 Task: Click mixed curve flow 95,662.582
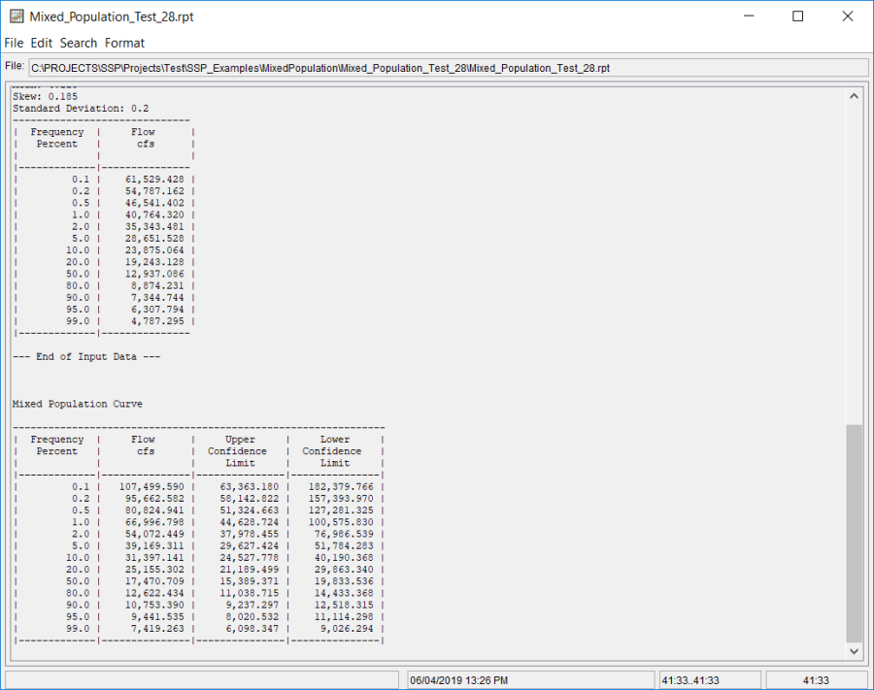tap(154, 499)
